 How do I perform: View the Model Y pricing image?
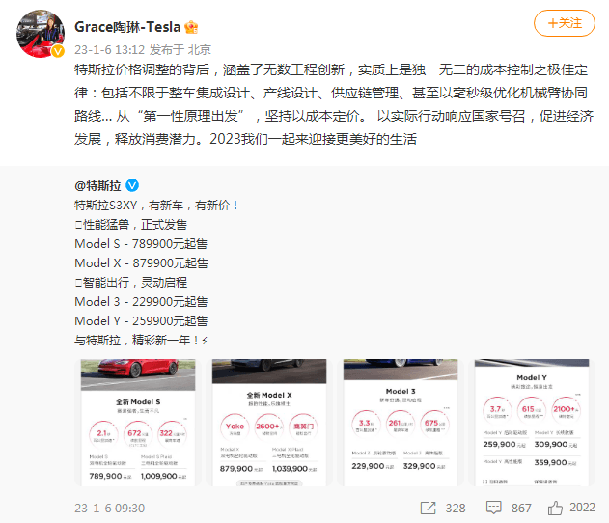click(532, 423)
